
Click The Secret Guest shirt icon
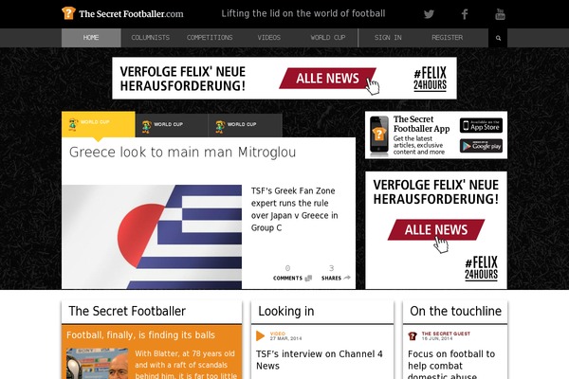[413, 335]
